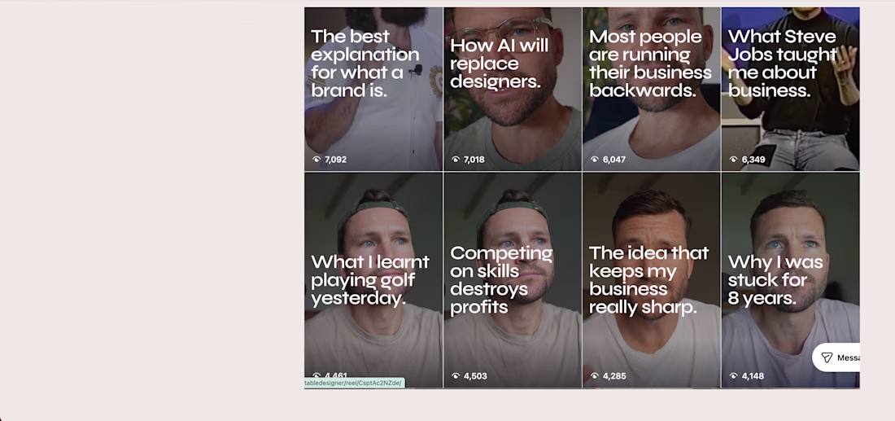Open the 'How AI will replace designers' reel
The width and height of the screenshot is (895, 421).
point(513,90)
